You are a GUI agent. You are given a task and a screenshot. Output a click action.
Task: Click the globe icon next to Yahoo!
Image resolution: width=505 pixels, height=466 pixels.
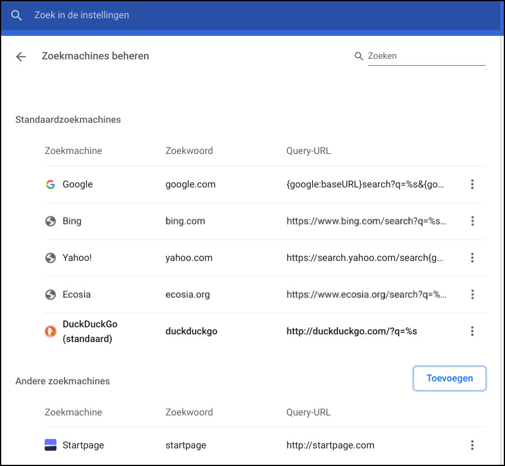pyautogui.click(x=50, y=258)
